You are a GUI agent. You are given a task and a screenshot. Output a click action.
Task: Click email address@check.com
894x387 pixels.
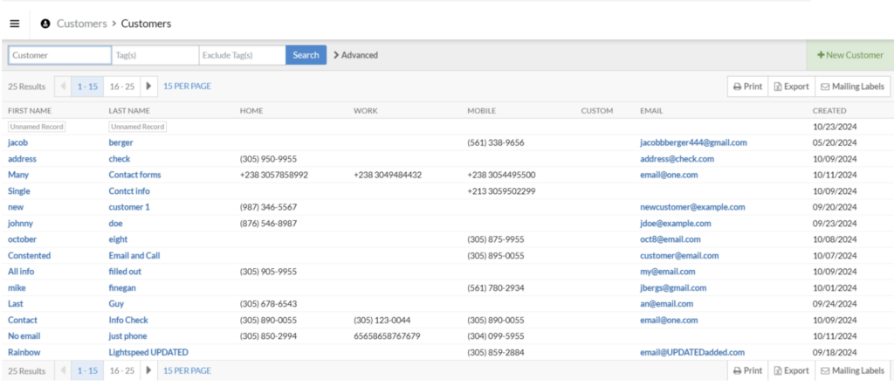pyautogui.click(x=677, y=159)
